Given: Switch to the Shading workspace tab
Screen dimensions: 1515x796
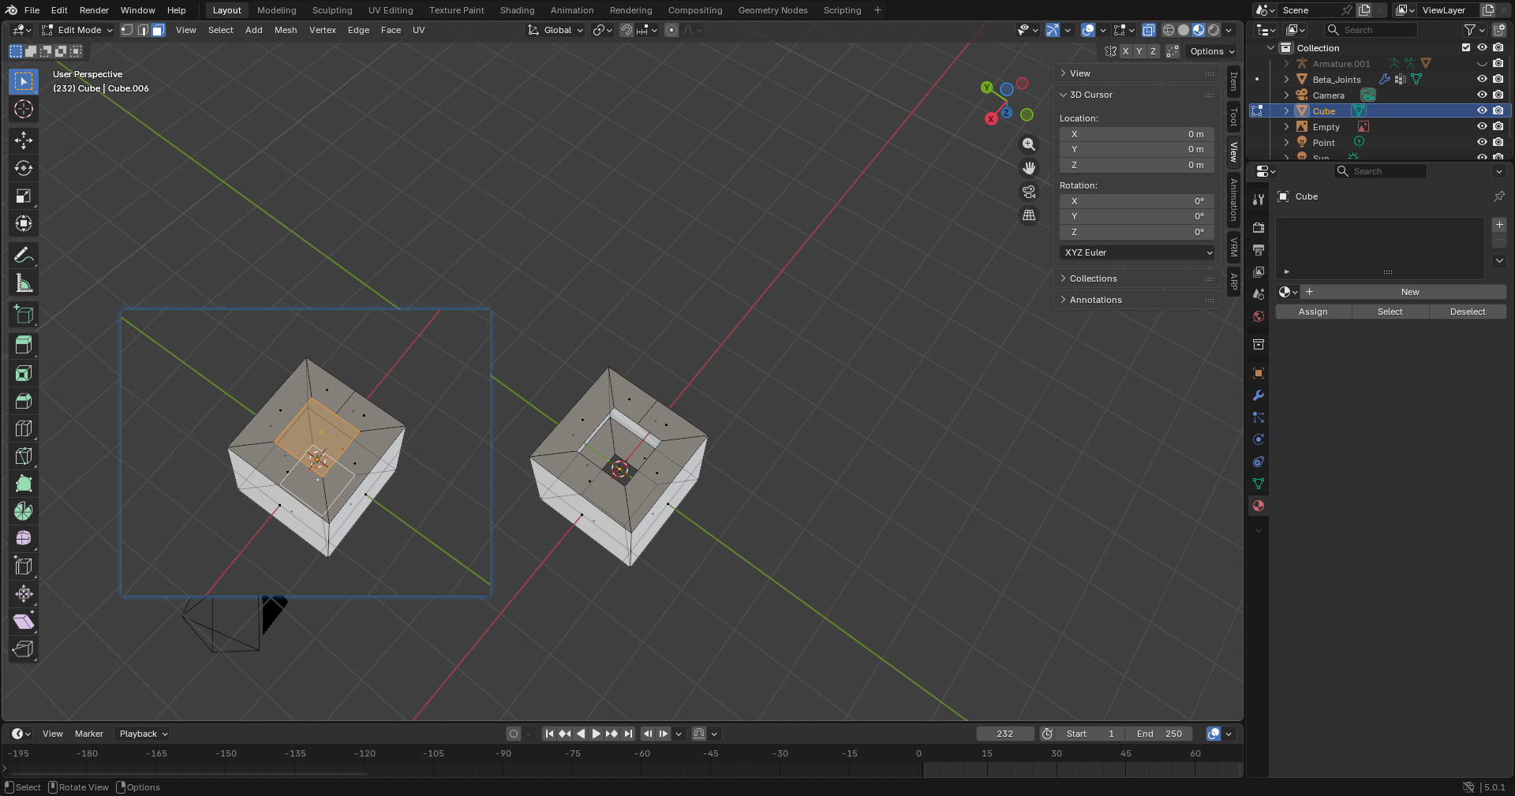Looking at the screenshot, I should click(517, 10).
